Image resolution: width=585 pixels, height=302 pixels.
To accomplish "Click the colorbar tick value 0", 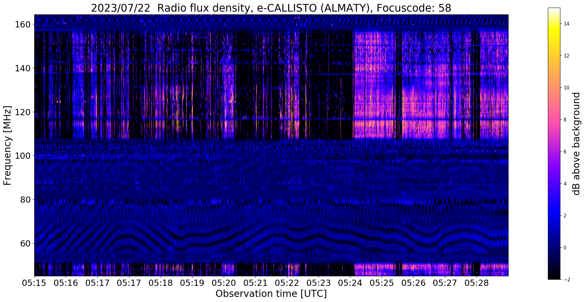I will click(565, 248).
